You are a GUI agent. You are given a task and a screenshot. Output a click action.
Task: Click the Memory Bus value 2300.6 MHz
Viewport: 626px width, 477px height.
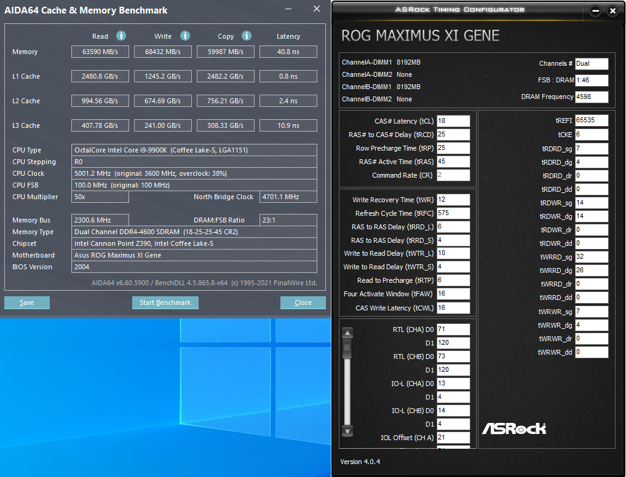click(100, 220)
